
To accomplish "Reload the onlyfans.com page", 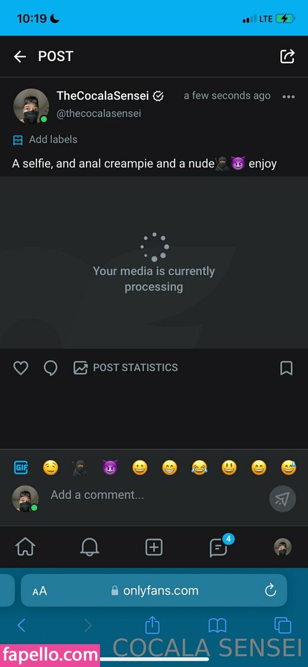I will tap(270, 590).
